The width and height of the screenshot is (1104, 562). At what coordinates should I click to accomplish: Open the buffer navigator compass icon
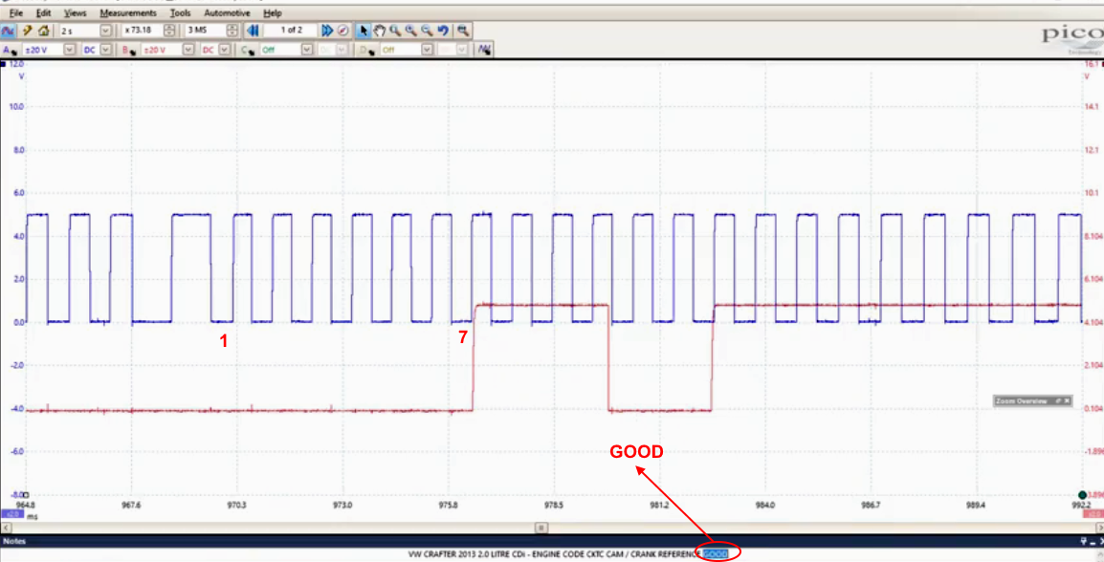[x=342, y=31]
